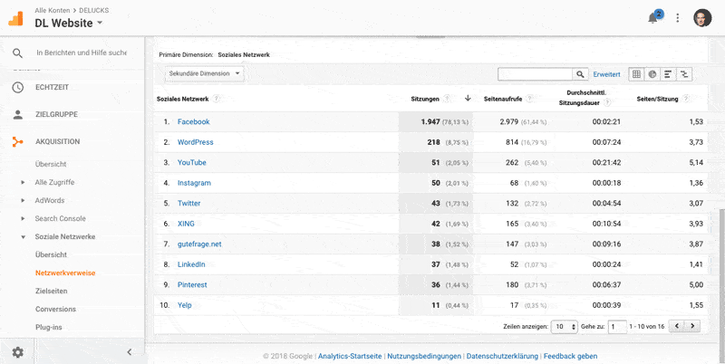Open the gutefrage.net network row
This screenshot has height=364, width=725.
click(x=199, y=244)
